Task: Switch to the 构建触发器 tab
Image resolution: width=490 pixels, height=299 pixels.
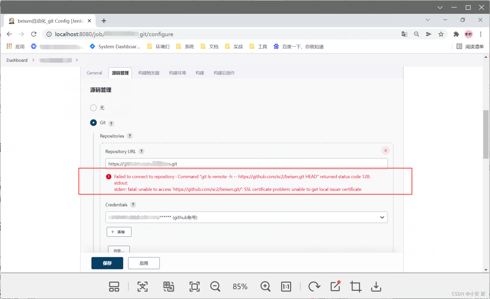Action: [x=149, y=73]
